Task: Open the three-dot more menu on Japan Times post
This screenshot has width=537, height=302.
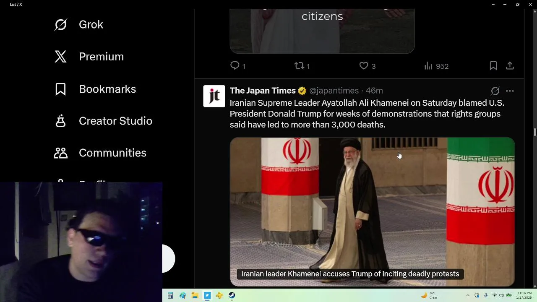Action: [510, 91]
